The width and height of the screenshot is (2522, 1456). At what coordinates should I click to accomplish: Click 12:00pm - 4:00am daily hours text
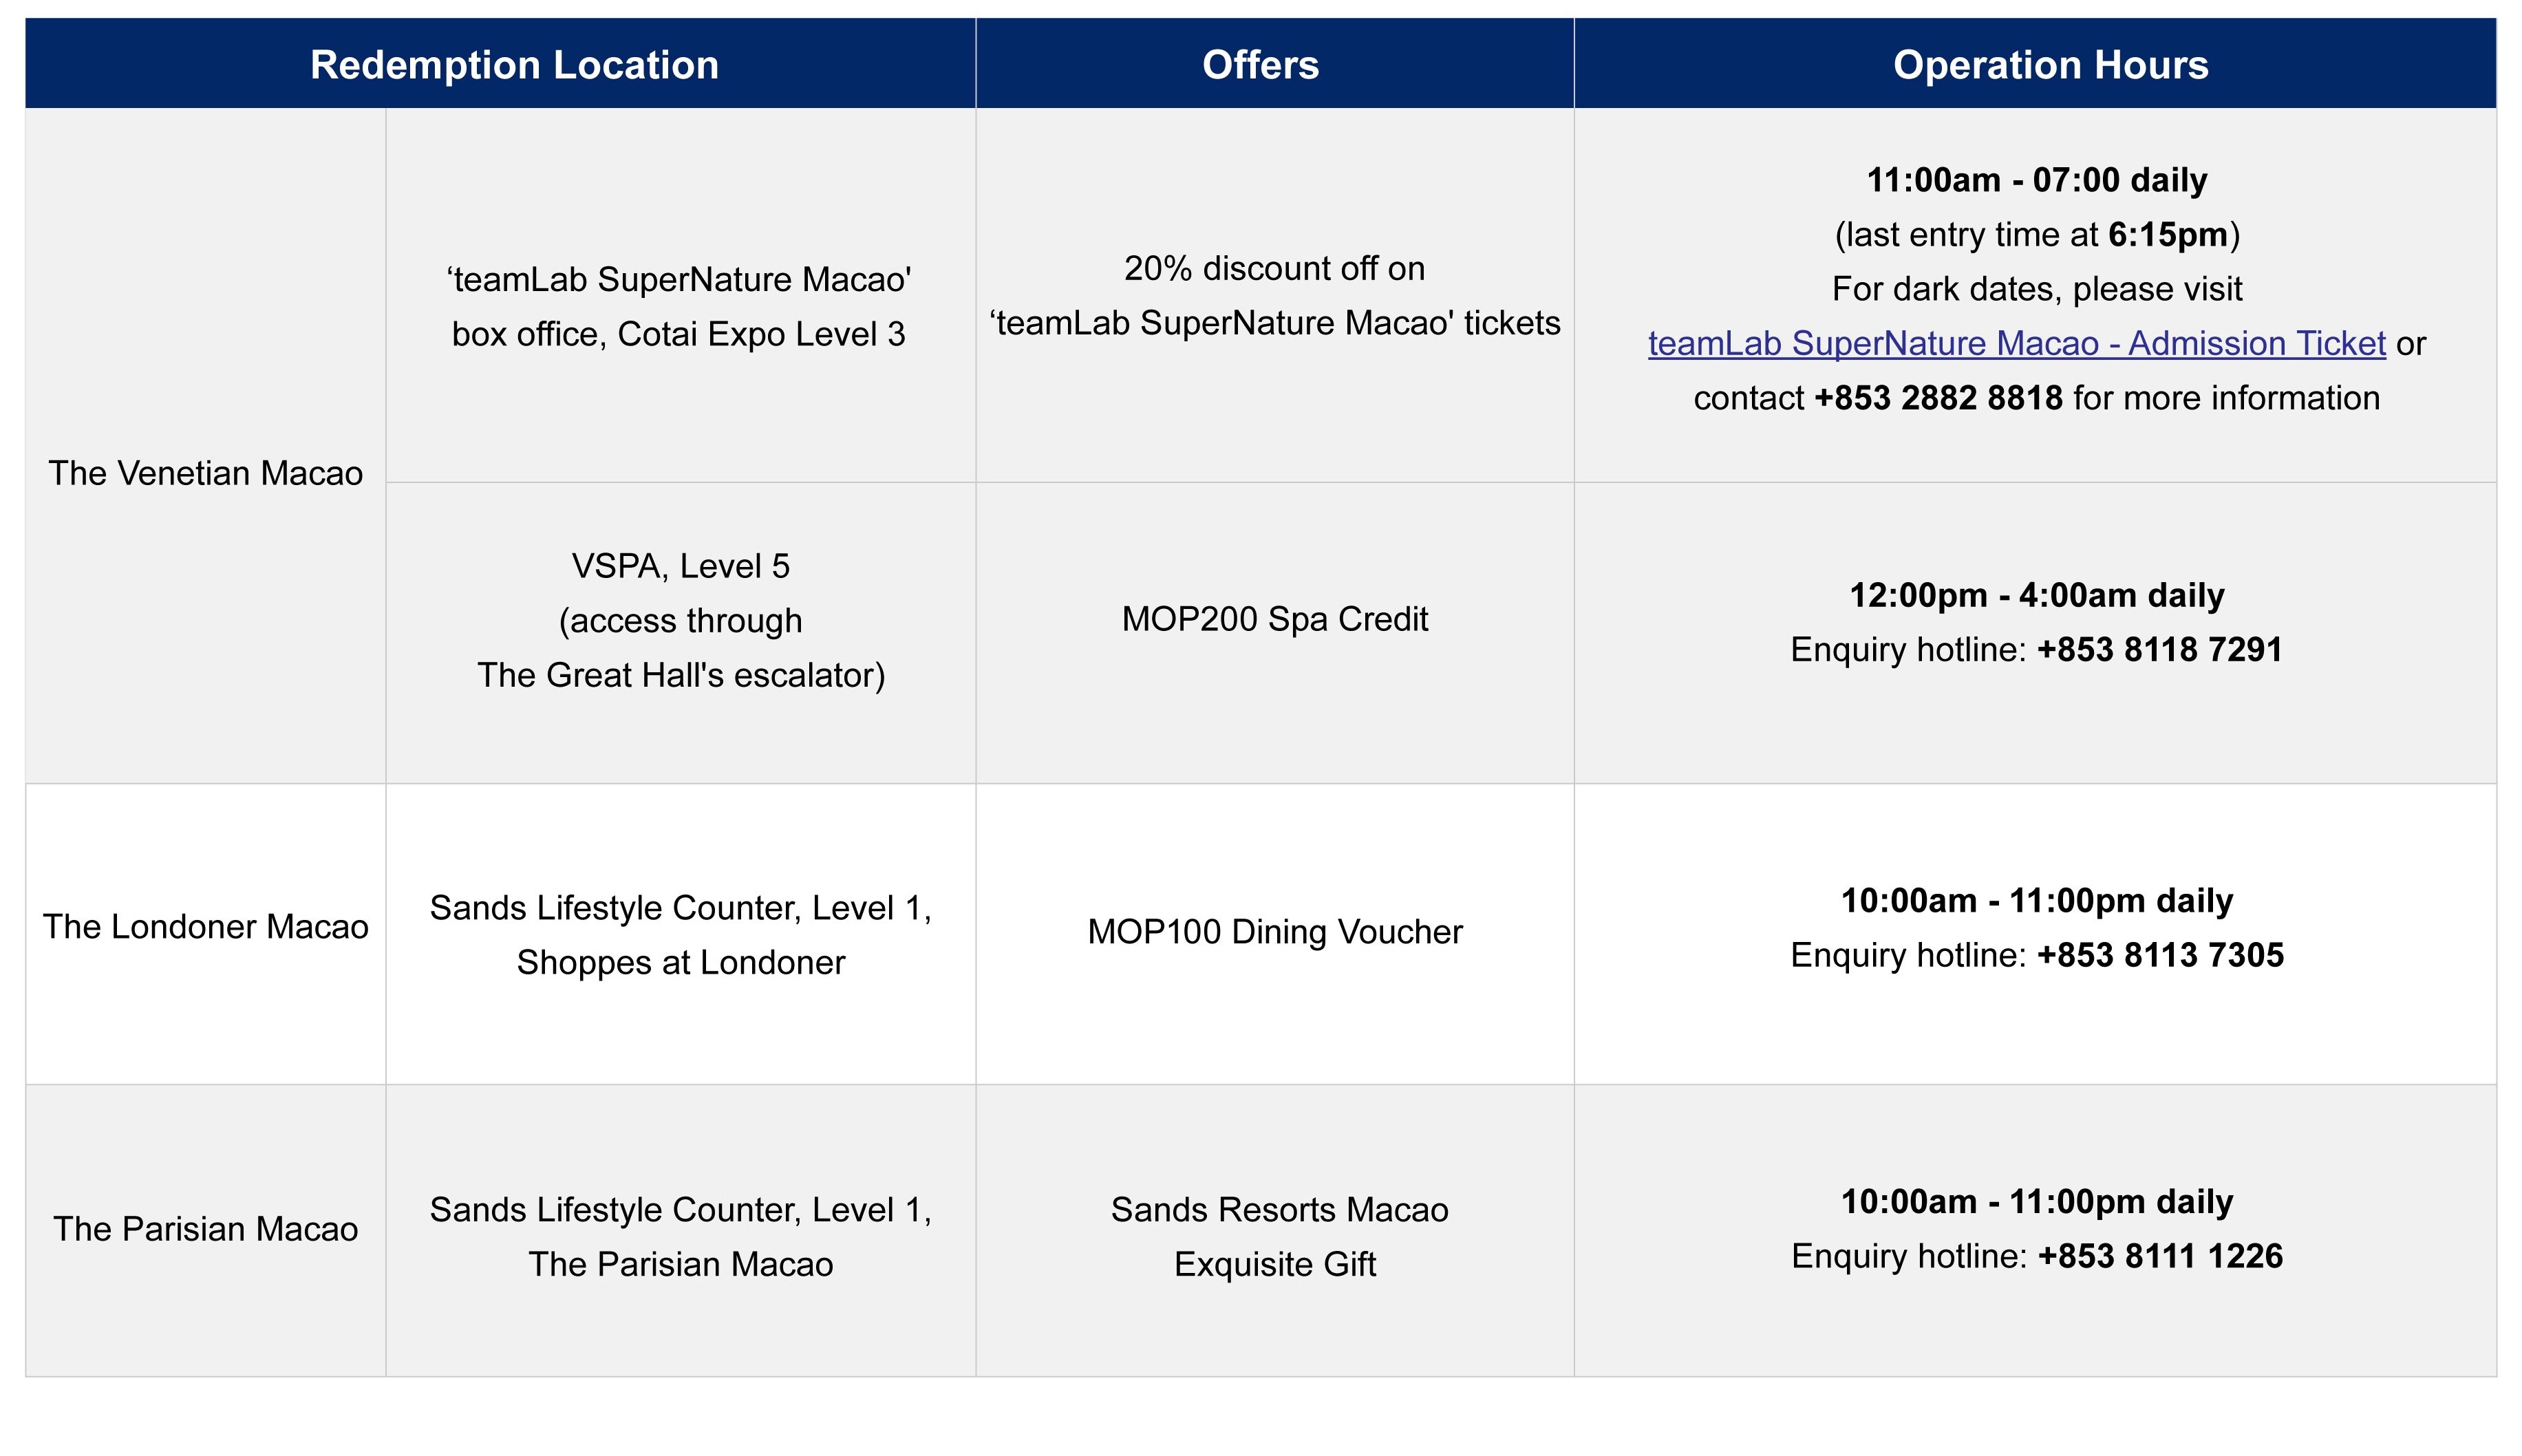tap(2036, 595)
